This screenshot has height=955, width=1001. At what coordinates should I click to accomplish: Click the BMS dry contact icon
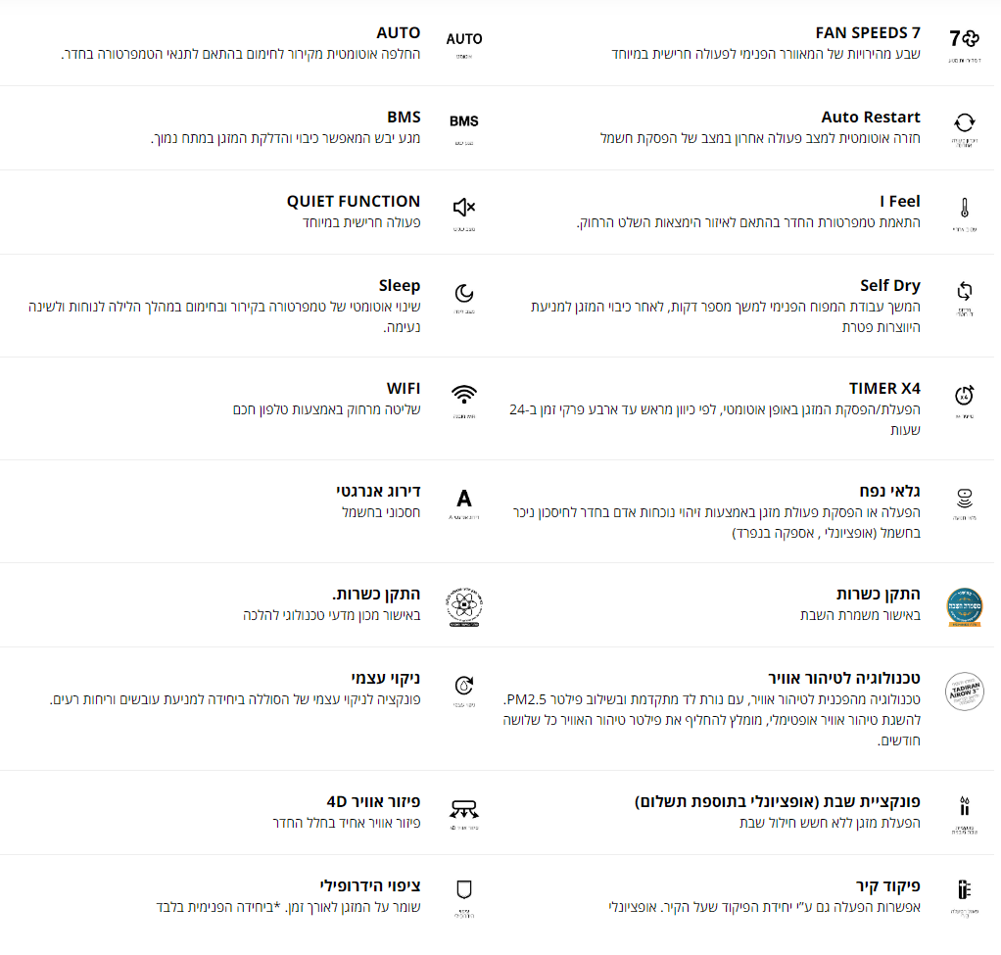click(x=464, y=121)
